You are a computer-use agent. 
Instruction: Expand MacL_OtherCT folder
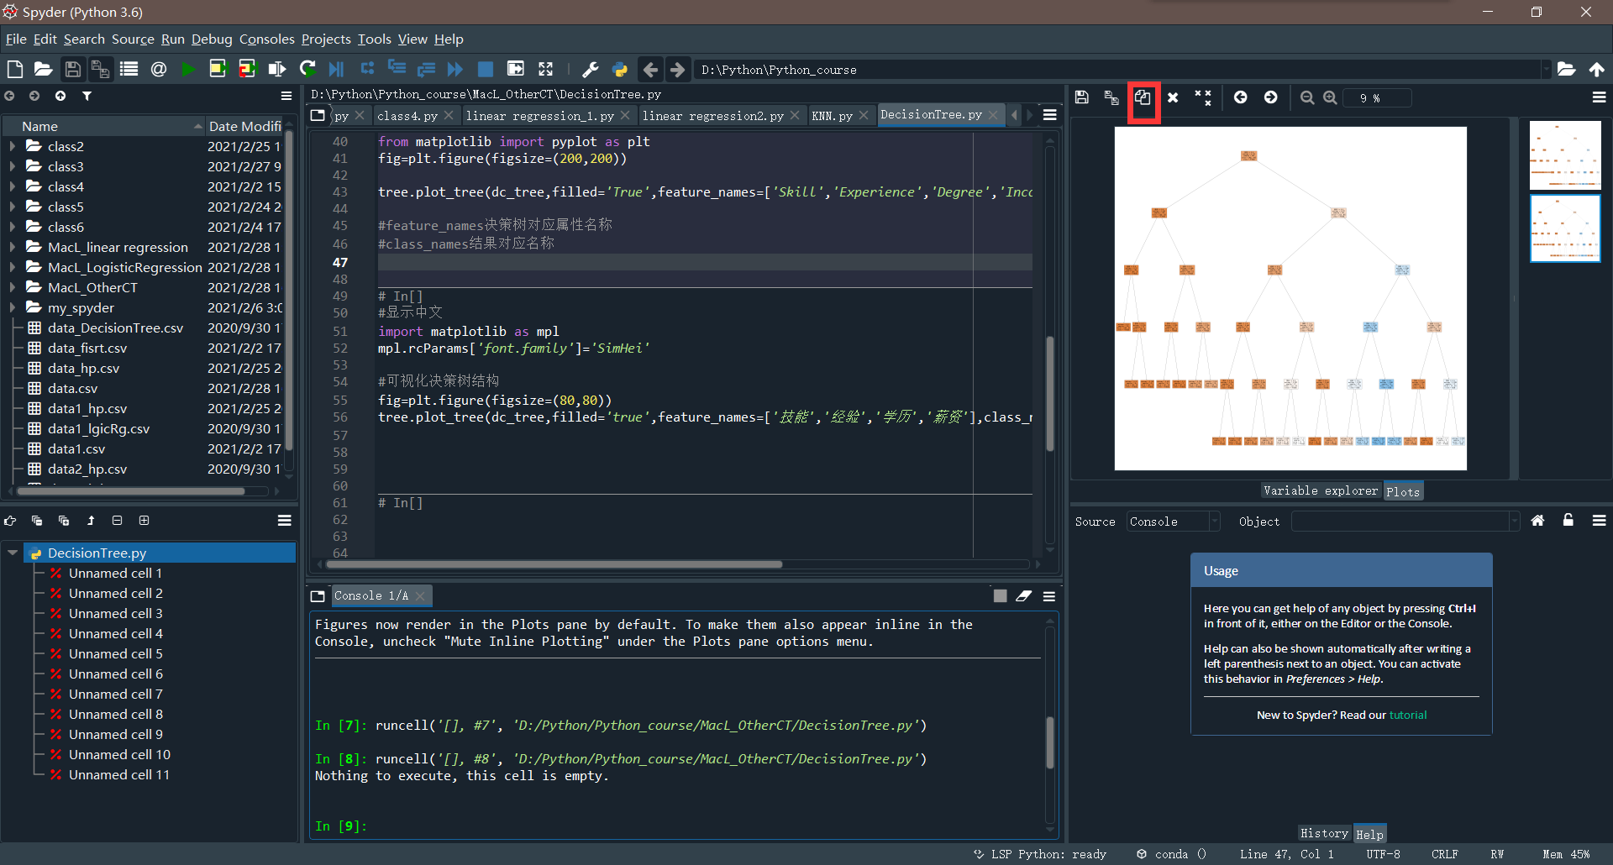click(x=12, y=287)
